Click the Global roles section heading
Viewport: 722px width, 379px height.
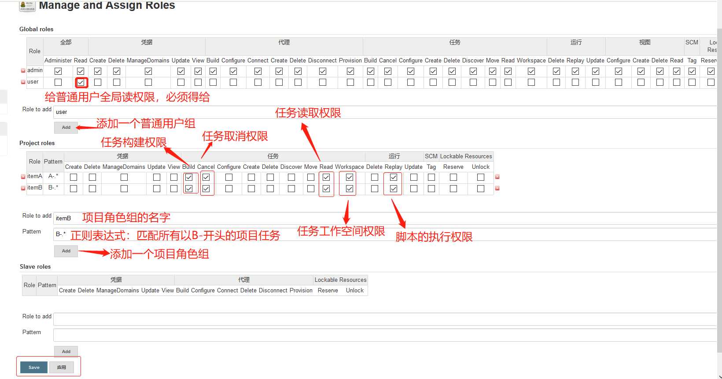click(x=37, y=29)
